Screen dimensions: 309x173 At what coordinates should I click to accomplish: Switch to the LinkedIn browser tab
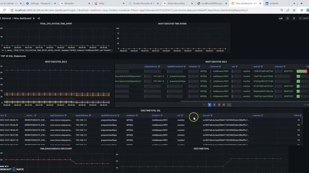point(280,3)
